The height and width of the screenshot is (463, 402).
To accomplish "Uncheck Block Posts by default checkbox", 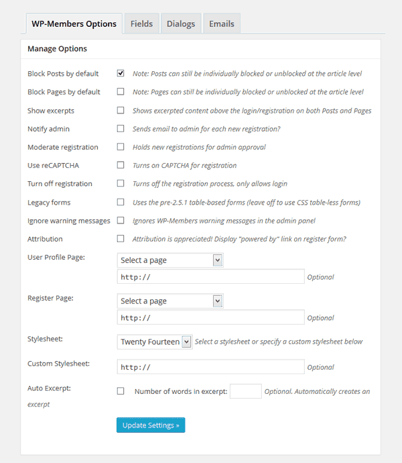I will (x=121, y=73).
